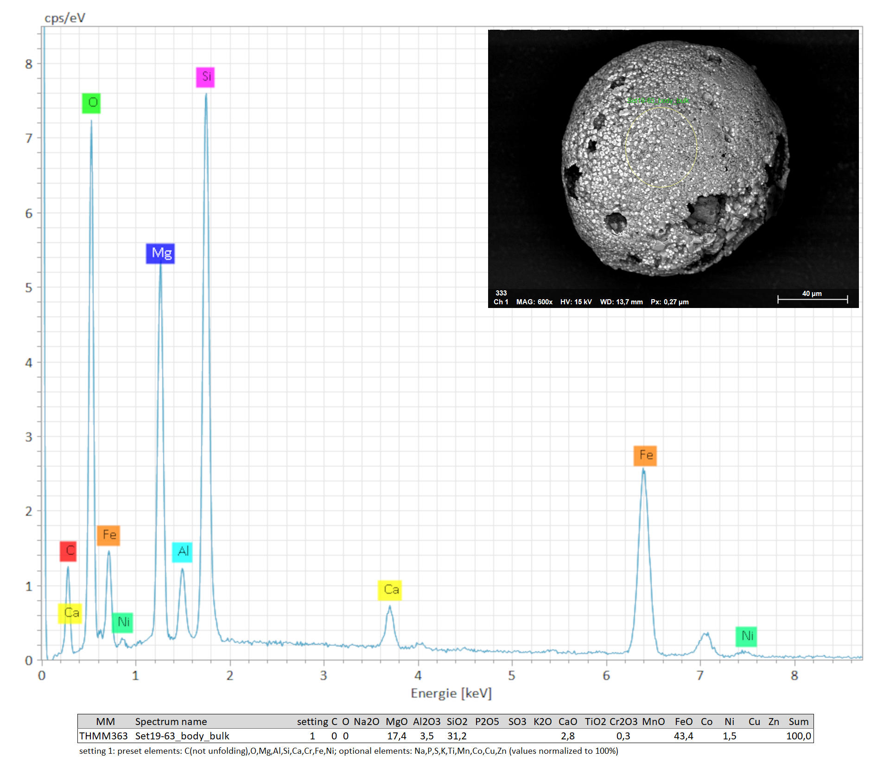
Task: Click the Energie [keV] axis title
Action: coord(451,693)
